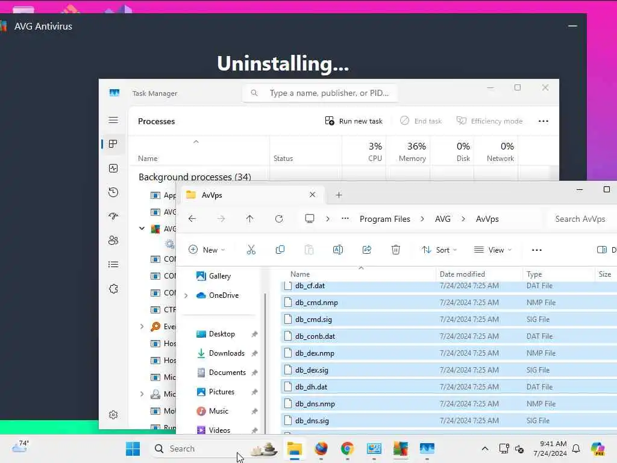Viewport: 617px width, 463px height.
Task: Select file db_cmd.nmp
Action: [448, 303]
